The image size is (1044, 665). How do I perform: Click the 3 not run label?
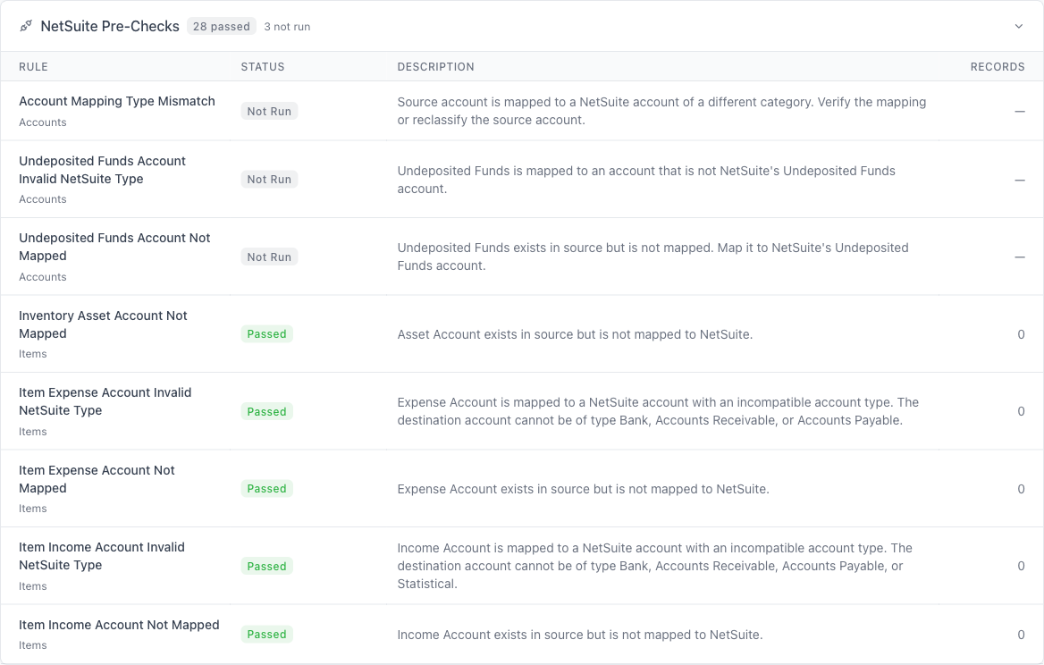click(287, 27)
